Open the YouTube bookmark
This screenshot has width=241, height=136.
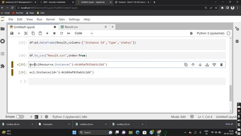(x=18, y=13)
